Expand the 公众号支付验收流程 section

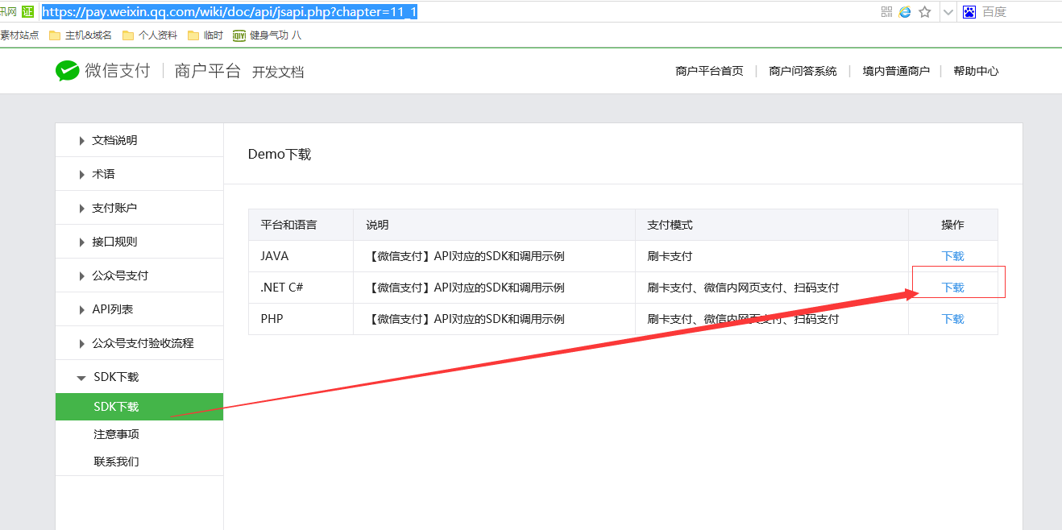click(139, 343)
